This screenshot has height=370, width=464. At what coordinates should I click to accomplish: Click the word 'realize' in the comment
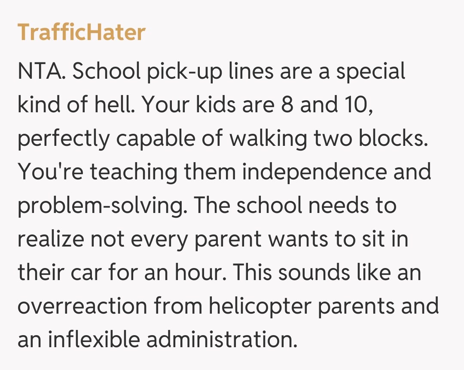51,239
